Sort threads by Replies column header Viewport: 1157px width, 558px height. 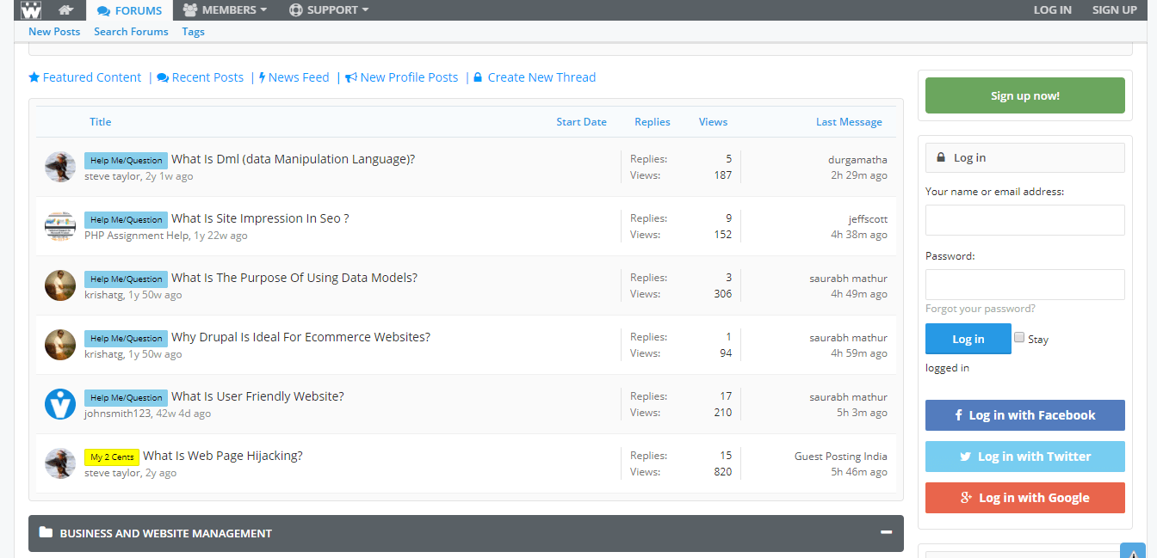coord(652,122)
